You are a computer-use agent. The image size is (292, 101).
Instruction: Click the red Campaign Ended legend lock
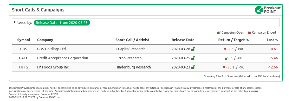click(x=249, y=33)
